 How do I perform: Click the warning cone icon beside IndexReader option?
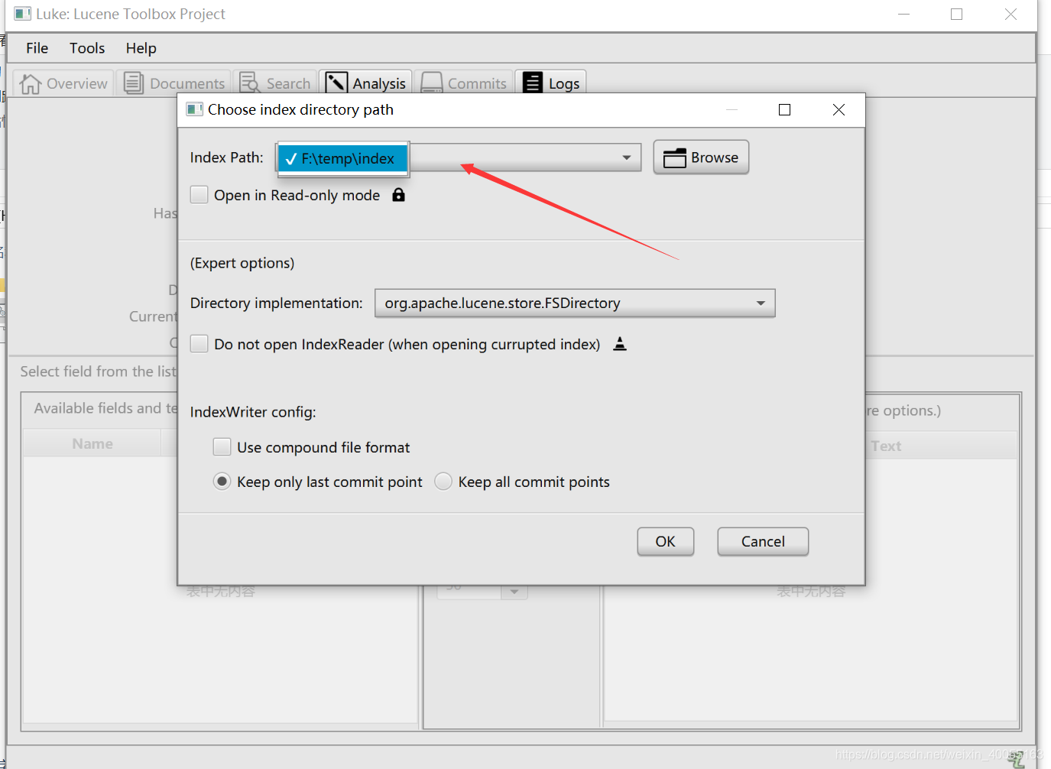pos(620,344)
